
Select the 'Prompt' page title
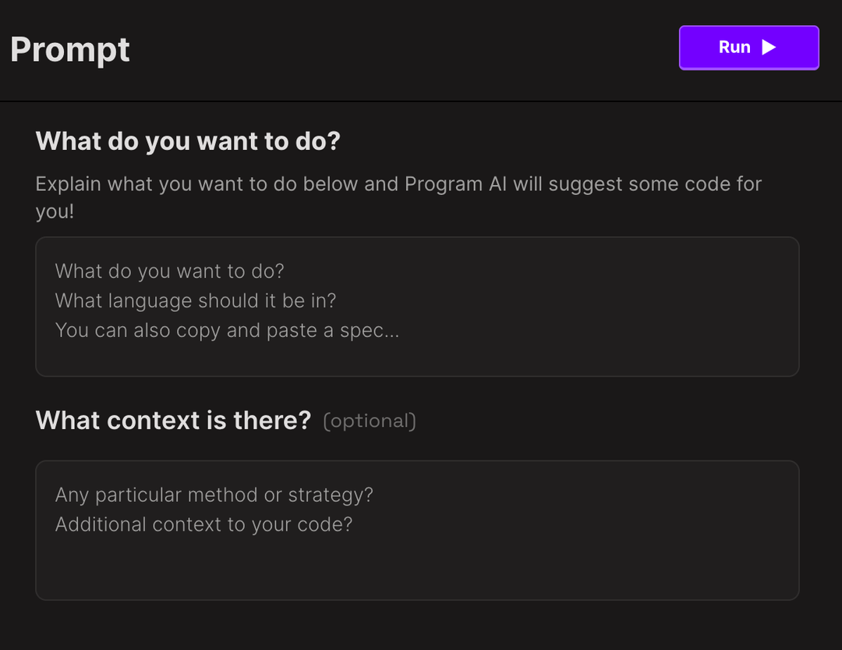tap(69, 49)
